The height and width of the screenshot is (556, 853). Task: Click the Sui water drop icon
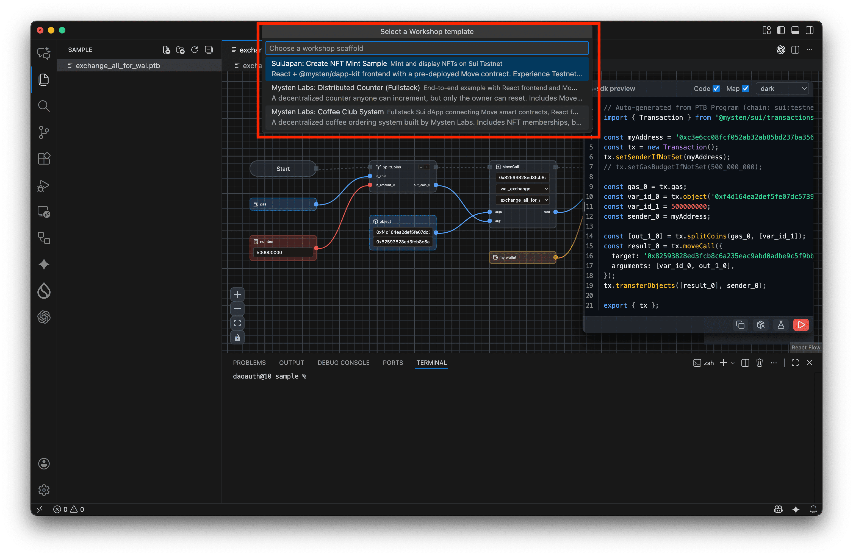tap(44, 291)
